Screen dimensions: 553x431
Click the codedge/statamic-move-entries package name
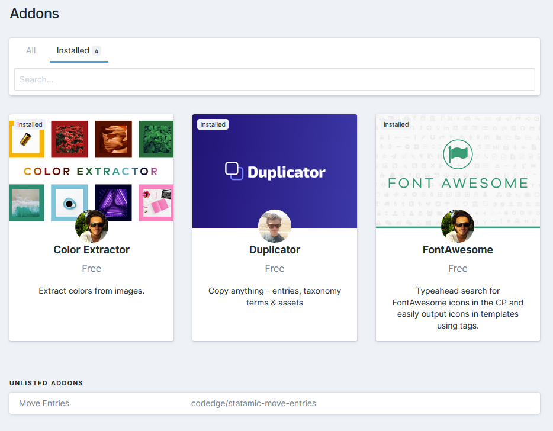[253, 403]
